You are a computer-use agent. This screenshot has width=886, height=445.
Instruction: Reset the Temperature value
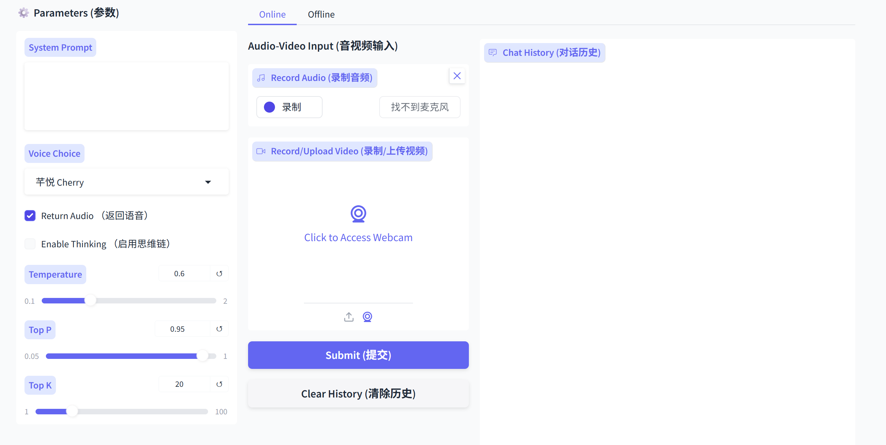219,274
